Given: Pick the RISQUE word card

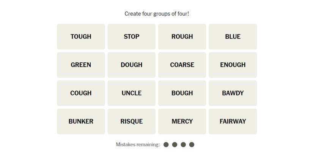Looking at the screenshot, I should coord(131,121).
